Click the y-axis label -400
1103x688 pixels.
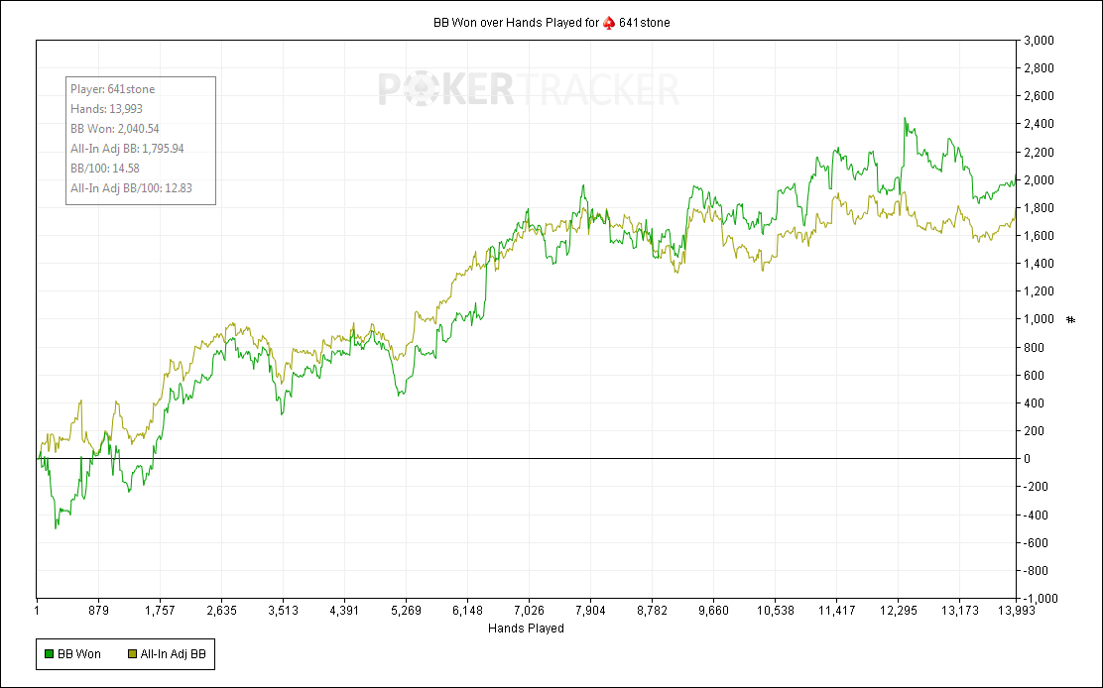1037,516
